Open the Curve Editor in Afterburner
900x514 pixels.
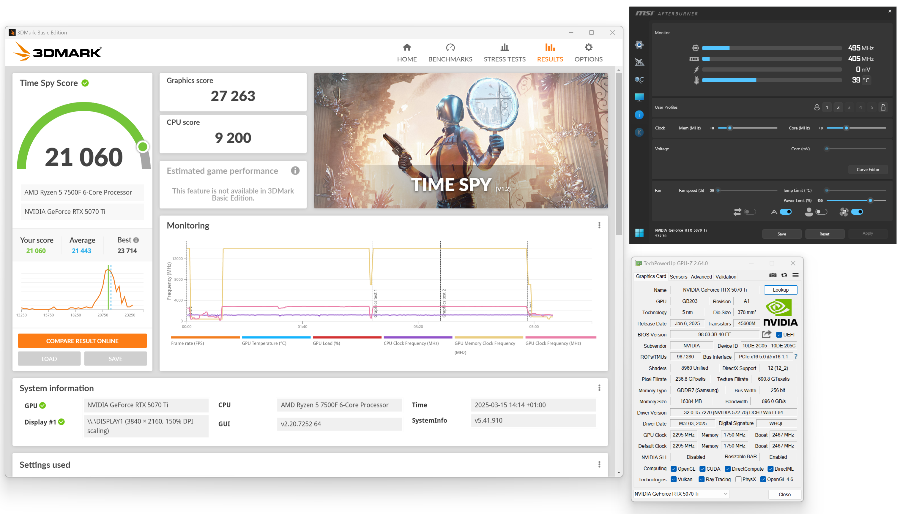868,170
